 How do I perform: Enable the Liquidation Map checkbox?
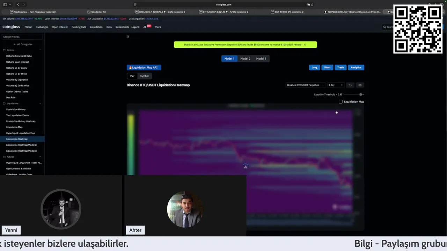pos(341,102)
